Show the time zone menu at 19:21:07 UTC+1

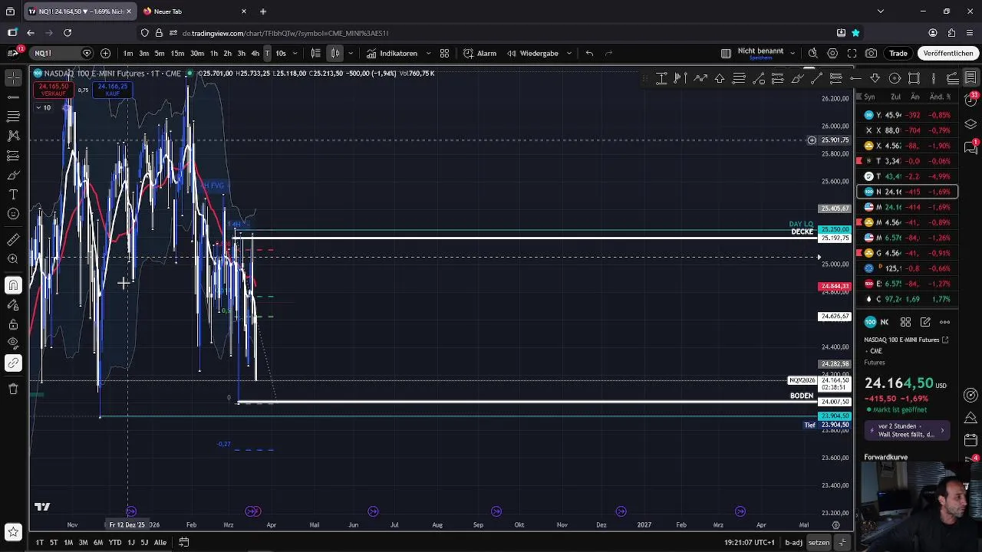click(750, 543)
